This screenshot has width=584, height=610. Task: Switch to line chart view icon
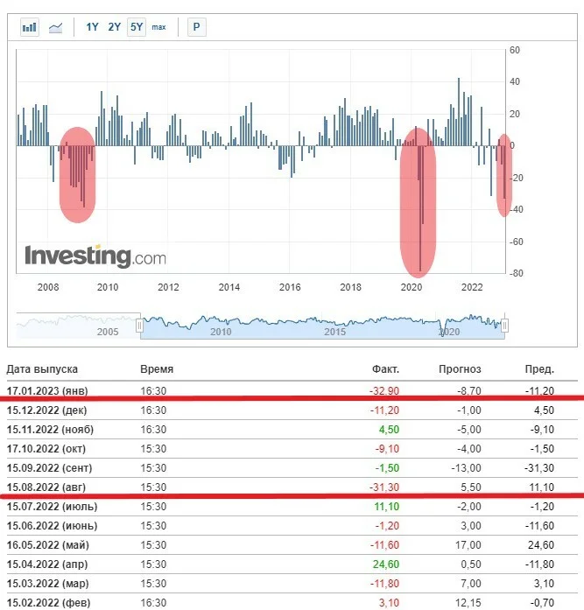(x=56, y=27)
